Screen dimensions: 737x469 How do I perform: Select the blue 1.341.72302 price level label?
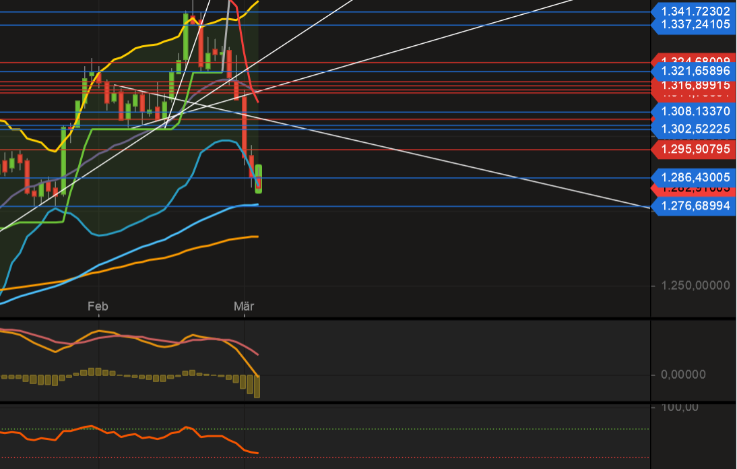coord(693,10)
